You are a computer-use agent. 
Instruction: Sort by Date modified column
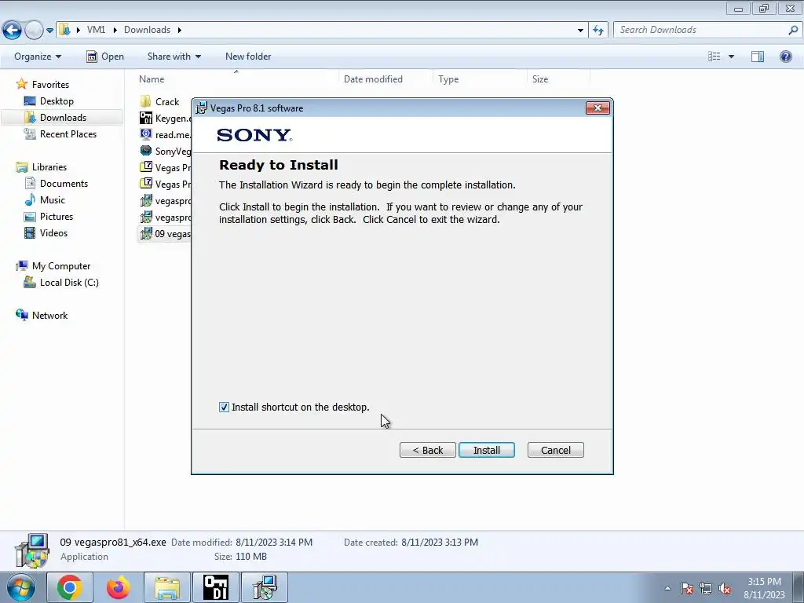373,79
